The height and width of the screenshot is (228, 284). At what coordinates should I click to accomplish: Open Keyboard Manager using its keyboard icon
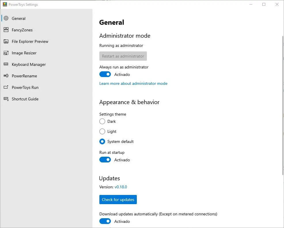tap(6, 64)
